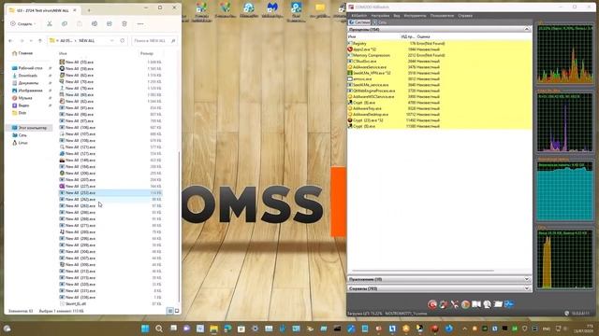This screenshot has height=336, width=599.
Task: Open Музыка in Explorer sidebar
Action: (22, 98)
